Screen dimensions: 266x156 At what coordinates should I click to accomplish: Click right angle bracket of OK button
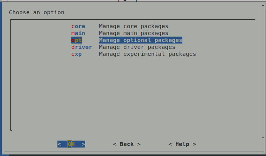coord(84,144)
